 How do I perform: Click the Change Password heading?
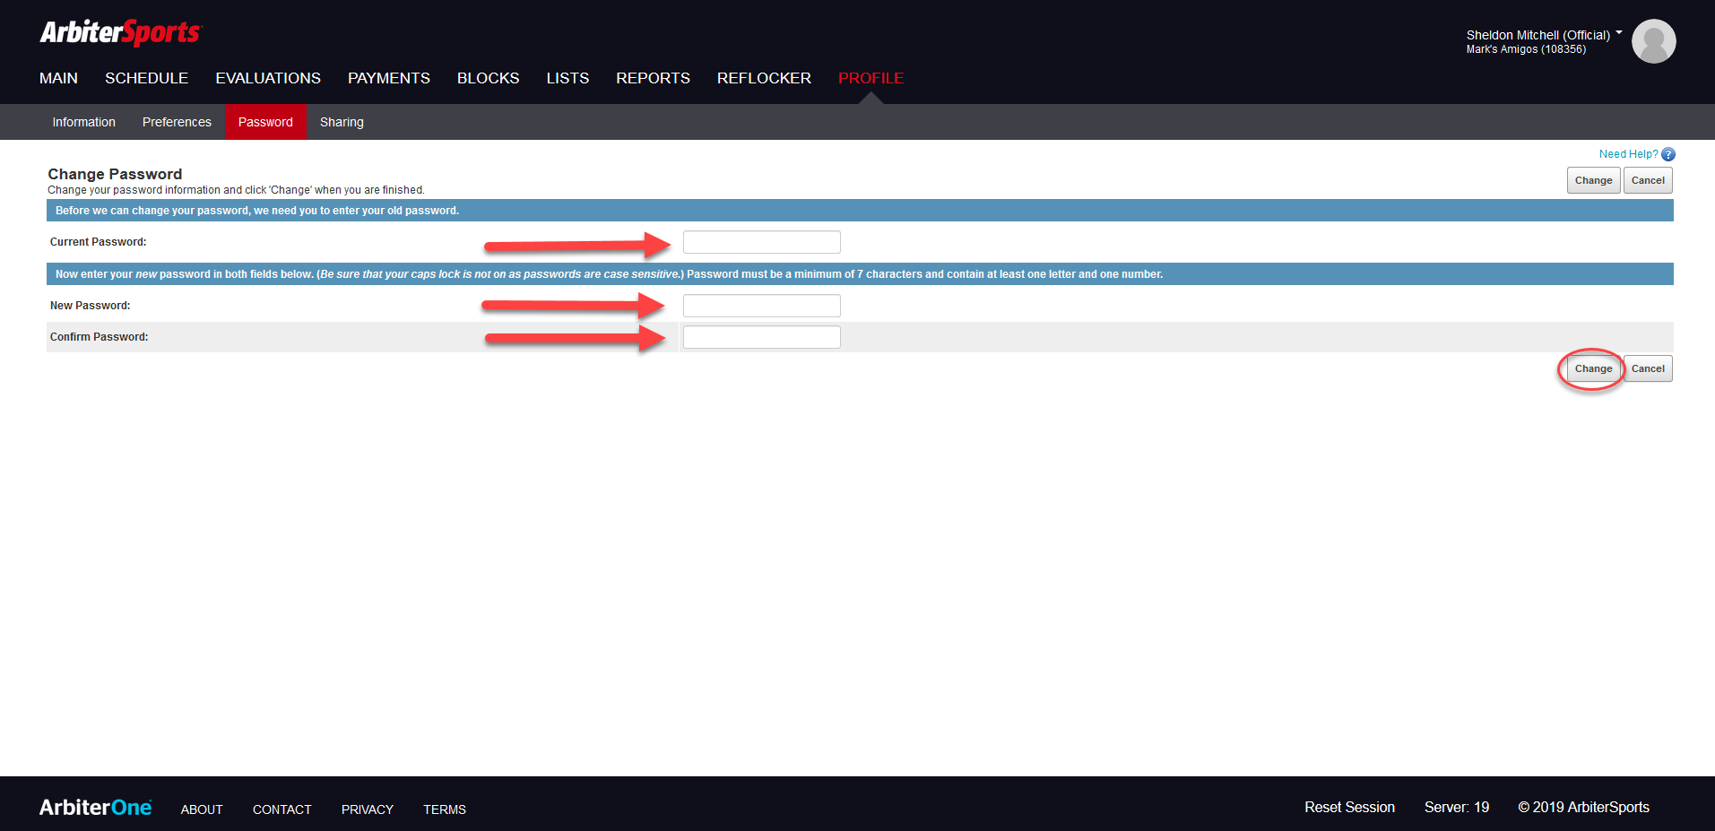115,174
